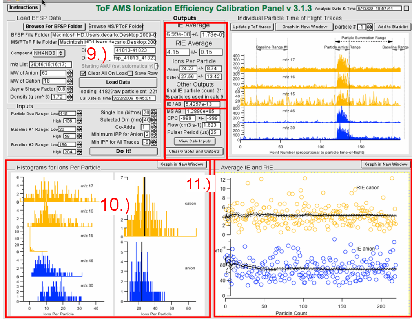Screen dimensions: 412x319
Task: Click the Density stepper arrows
Action: (x=69, y=96)
